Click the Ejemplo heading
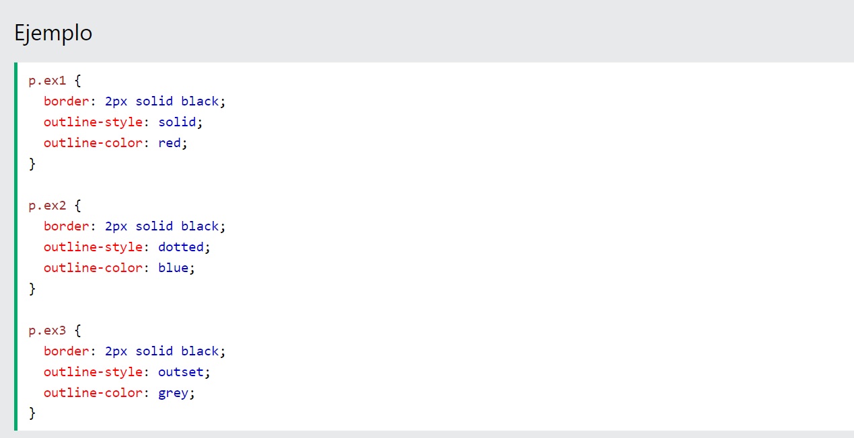 click(53, 33)
